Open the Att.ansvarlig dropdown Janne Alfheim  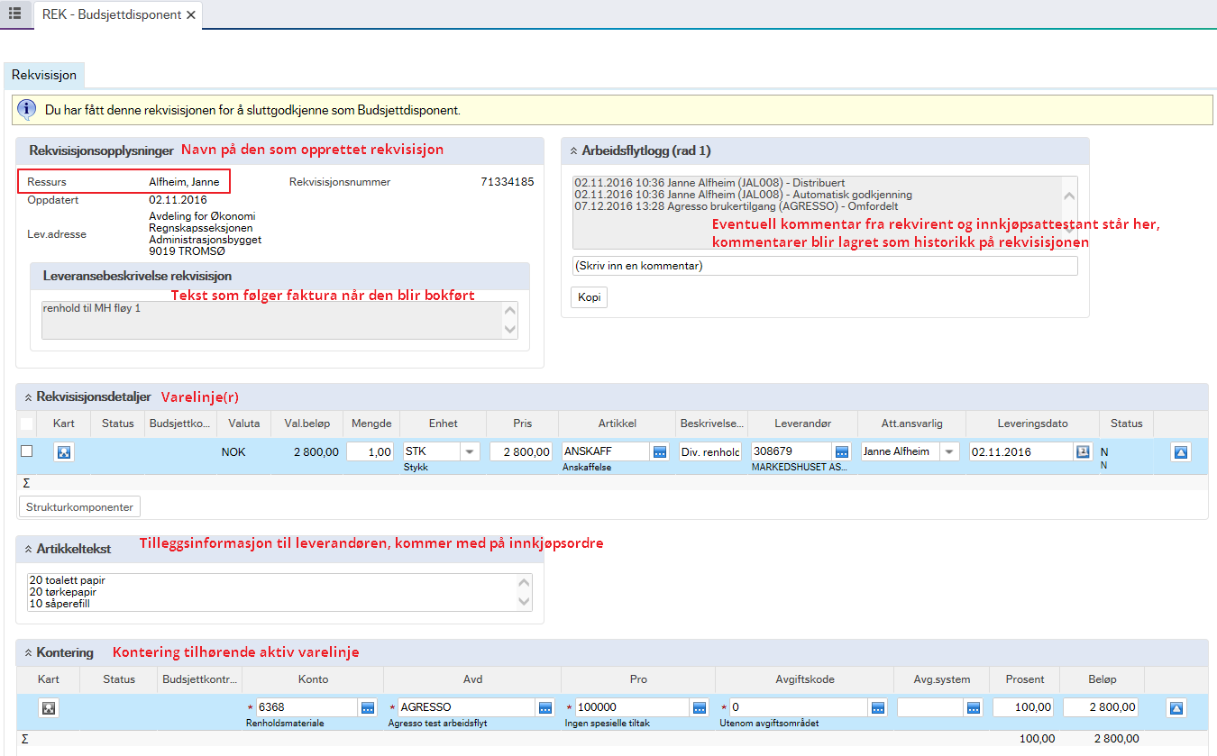point(950,451)
